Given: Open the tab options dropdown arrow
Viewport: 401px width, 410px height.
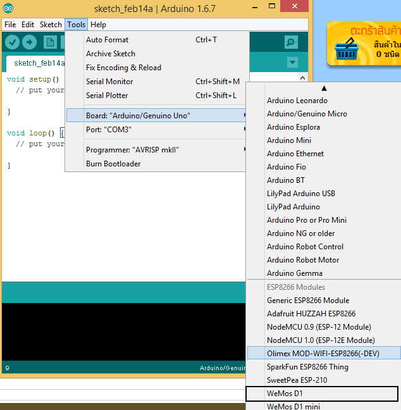Looking at the screenshot, I should 292,62.
